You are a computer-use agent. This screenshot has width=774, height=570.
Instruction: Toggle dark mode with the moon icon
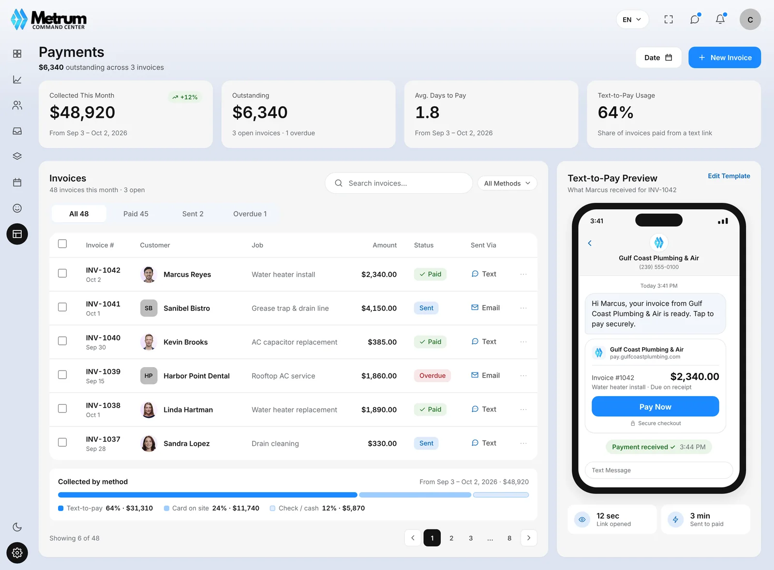pos(17,527)
